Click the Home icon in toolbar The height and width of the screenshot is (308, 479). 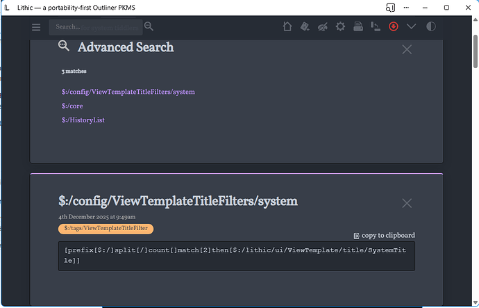pos(287,27)
